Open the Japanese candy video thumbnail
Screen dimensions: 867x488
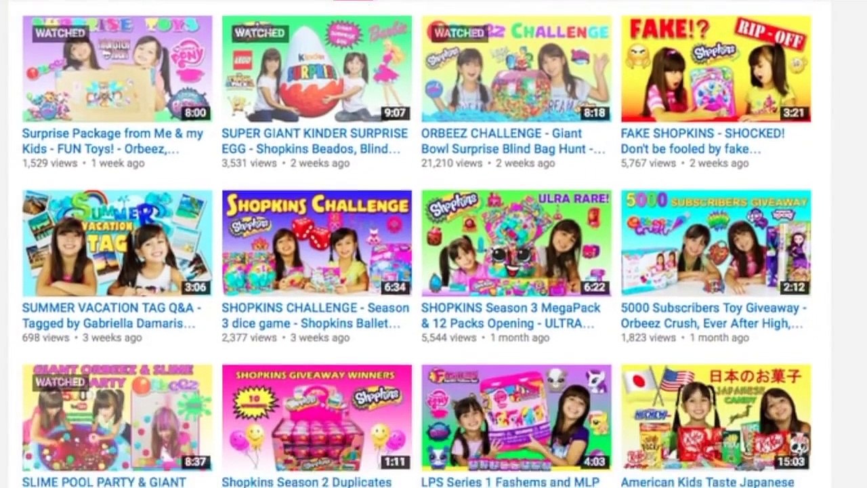(716, 418)
